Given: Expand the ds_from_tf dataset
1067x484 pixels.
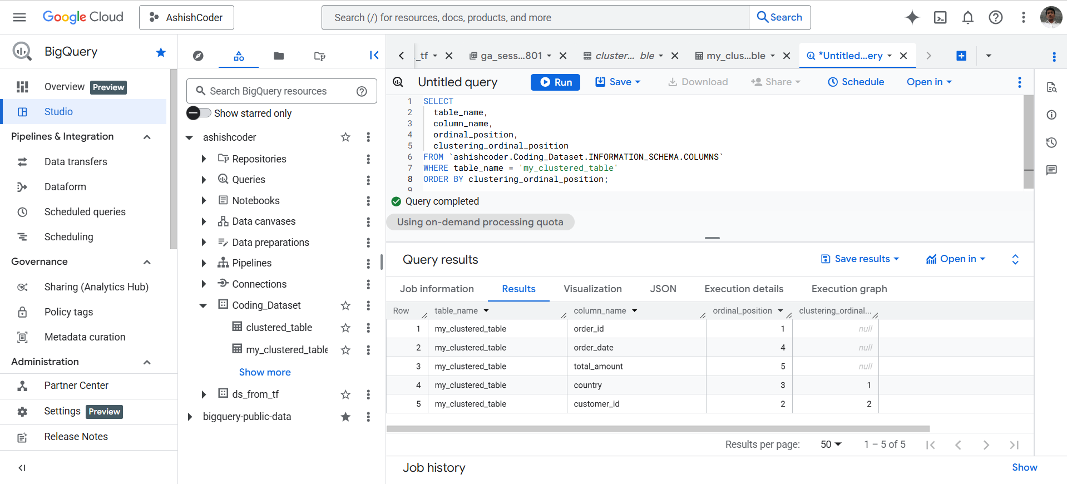Looking at the screenshot, I should coord(204,394).
